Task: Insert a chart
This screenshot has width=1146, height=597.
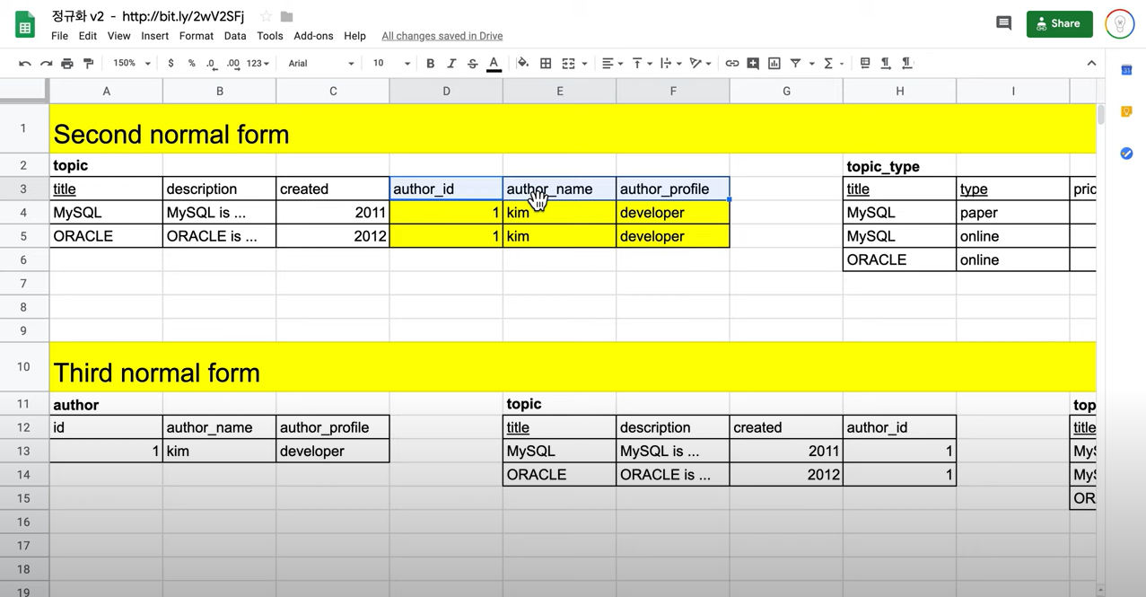Action: 774,64
